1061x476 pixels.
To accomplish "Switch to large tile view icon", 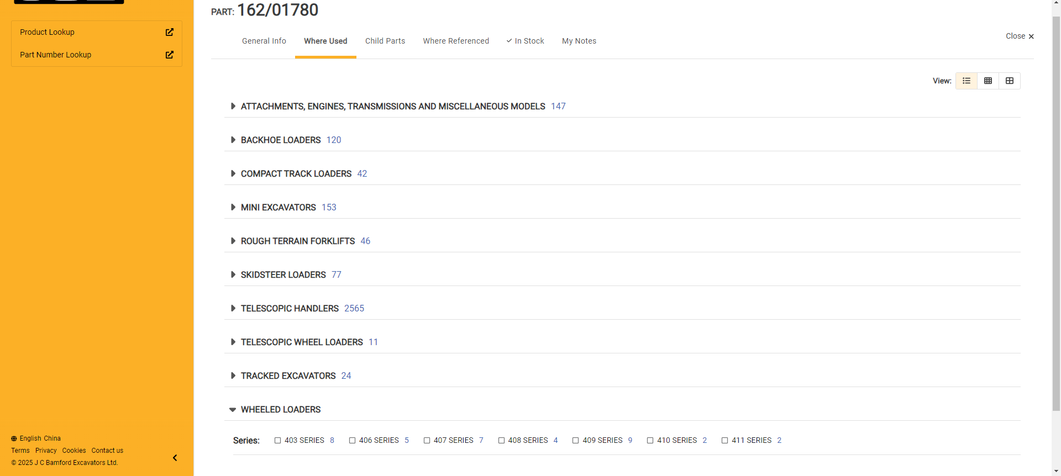I will [1009, 81].
